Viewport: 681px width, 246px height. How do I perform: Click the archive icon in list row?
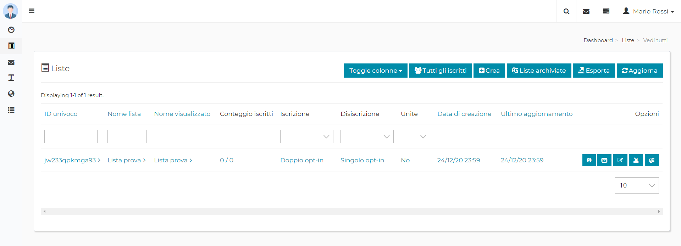[x=652, y=160]
